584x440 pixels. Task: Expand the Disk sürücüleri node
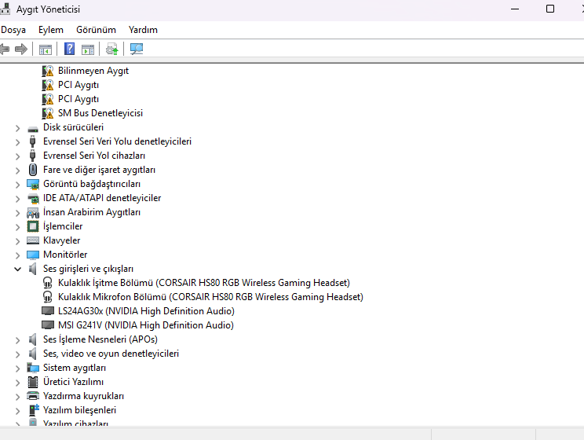pyautogui.click(x=17, y=128)
